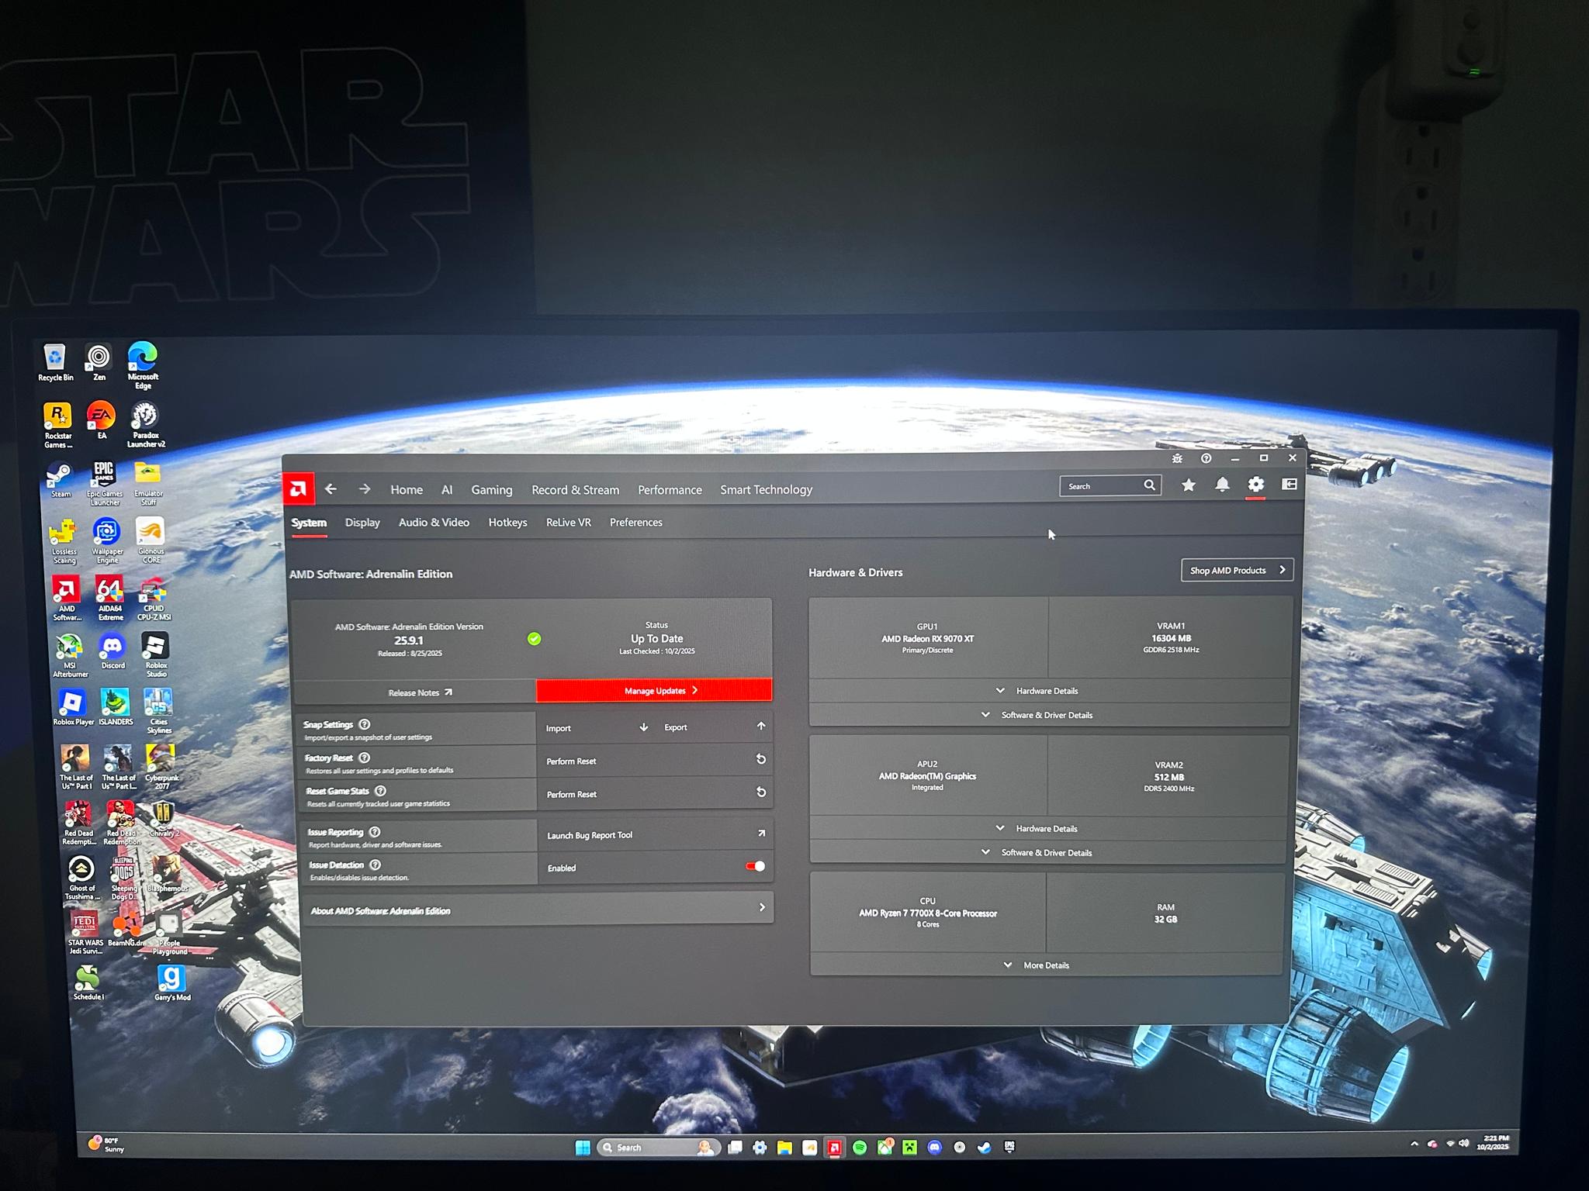
Task: Switch to the Display sub-tab
Action: pyautogui.click(x=362, y=523)
